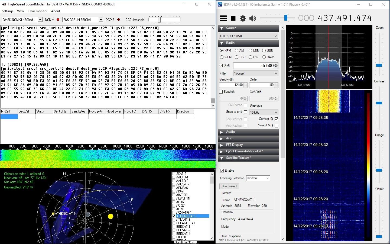The width and height of the screenshot is (390, 244).
Task: Open the RTL-SDR / USB source dropdown
Action: [248, 36]
